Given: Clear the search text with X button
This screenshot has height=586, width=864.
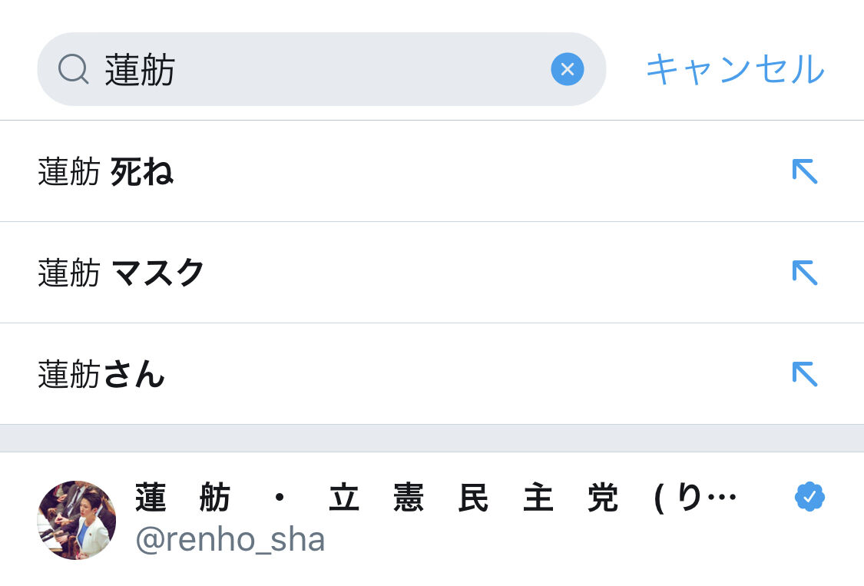Looking at the screenshot, I should coord(567,69).
